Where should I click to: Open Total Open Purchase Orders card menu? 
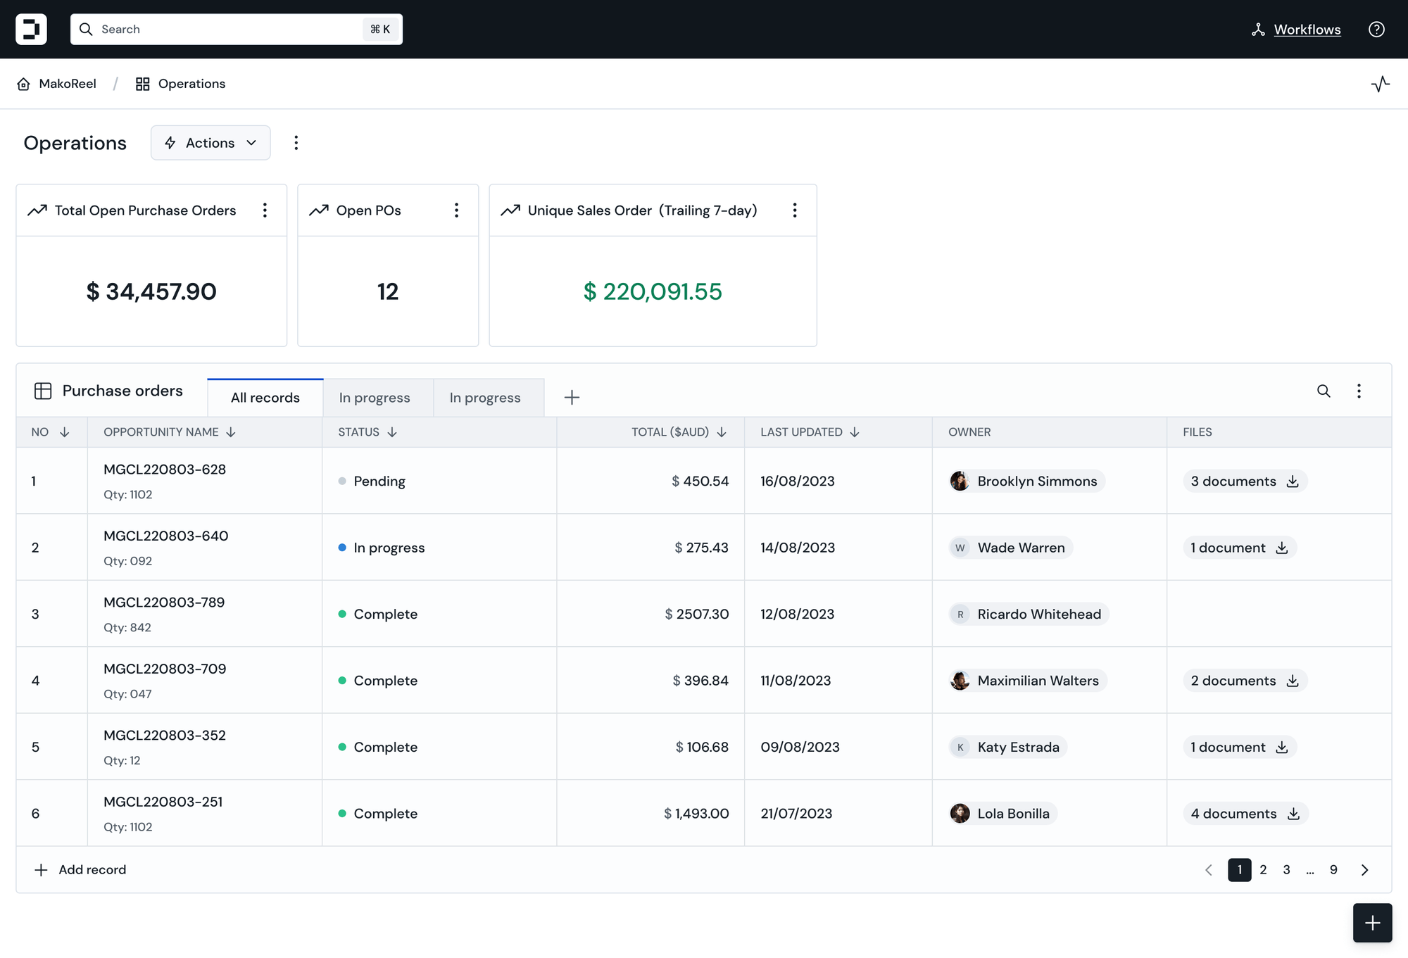coord(265,210)
